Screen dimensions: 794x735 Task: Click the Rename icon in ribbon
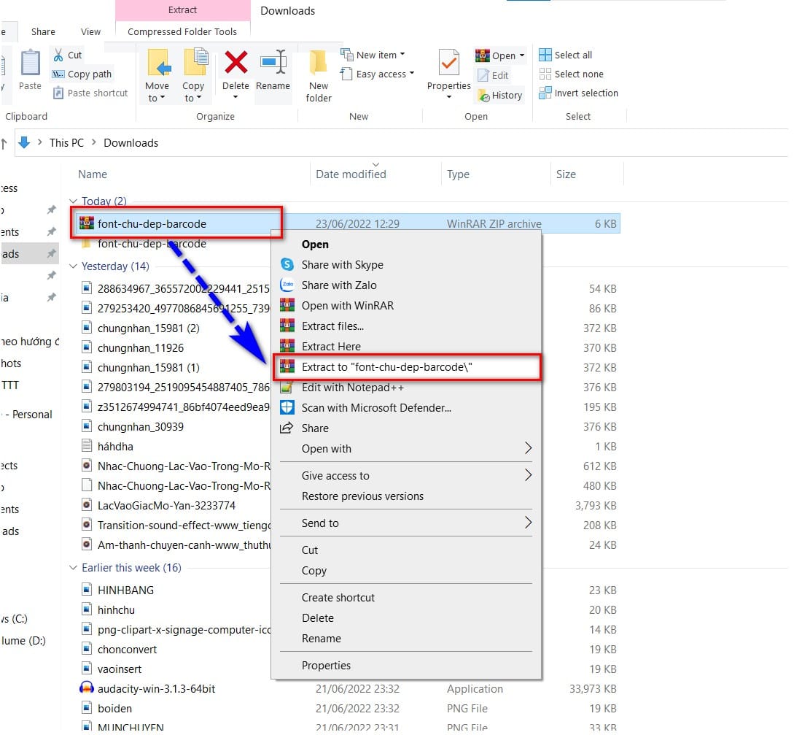click(x=273, y=62)
